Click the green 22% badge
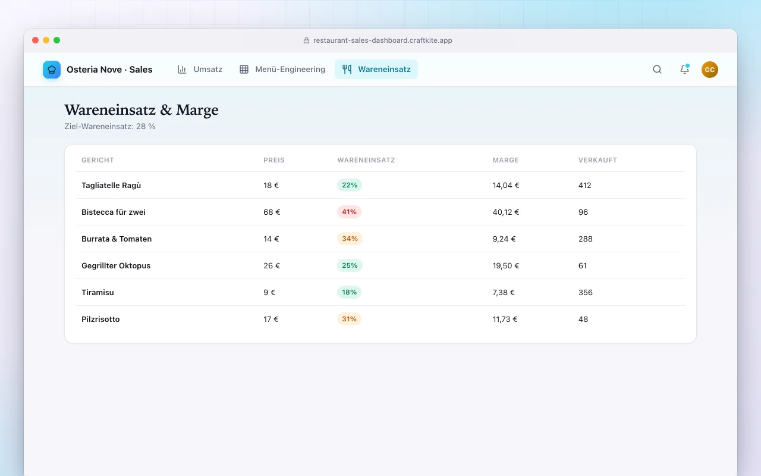Screen dimensions: 761x476 coord(350,185)
